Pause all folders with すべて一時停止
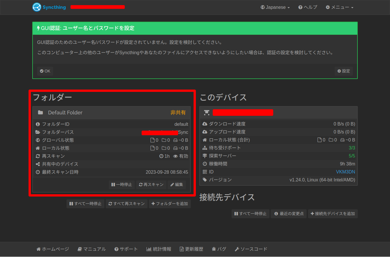Image resolution: width=390 pixels, height=257 pixels. (x=85, y=204)
